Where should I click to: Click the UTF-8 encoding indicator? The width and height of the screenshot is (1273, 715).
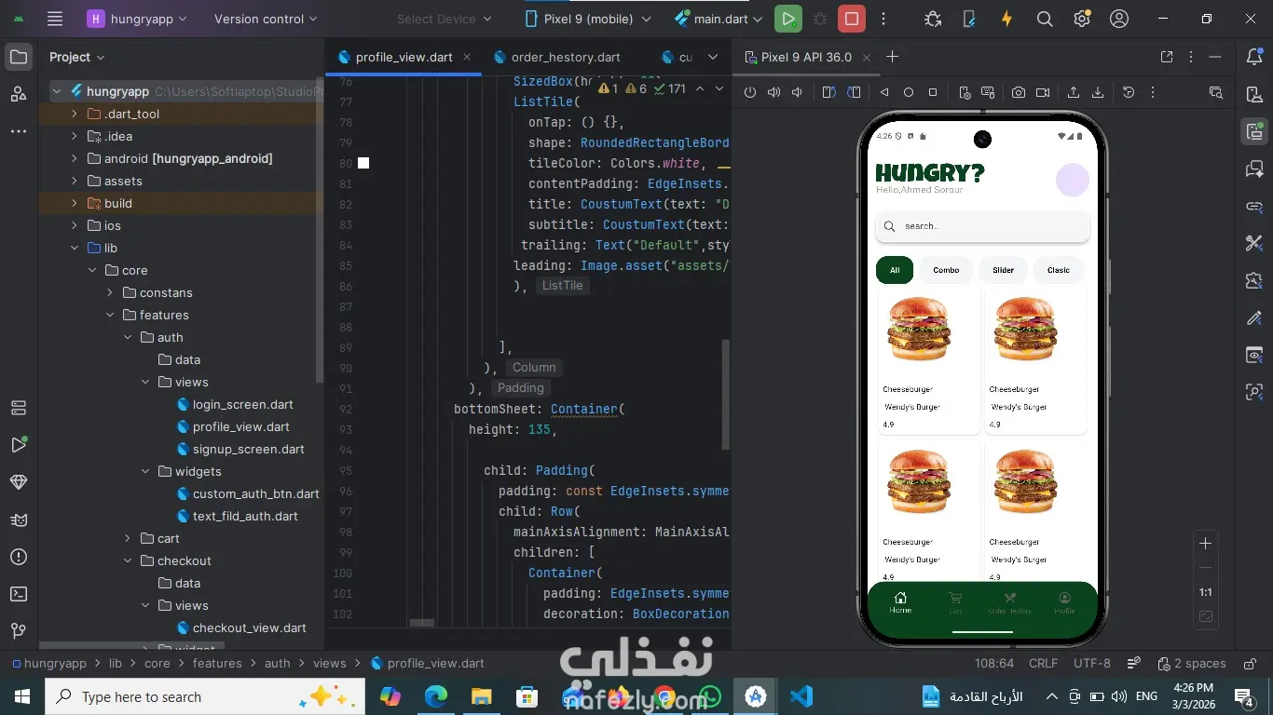1092,663
